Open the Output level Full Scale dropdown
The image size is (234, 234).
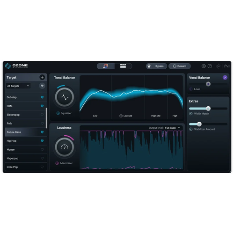coord(173,128)
